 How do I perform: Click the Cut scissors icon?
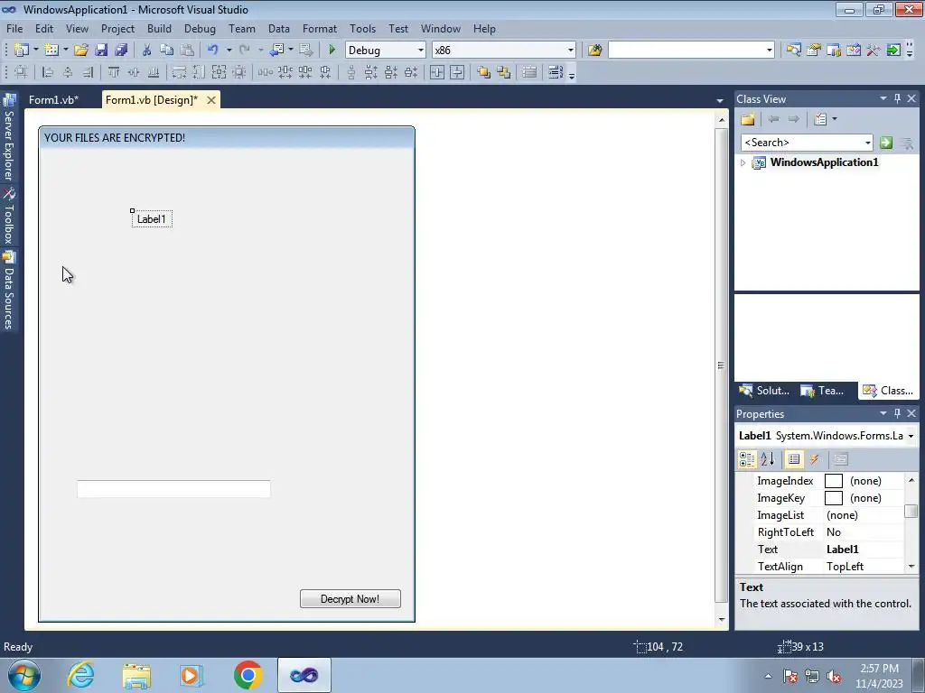[147, 51]
